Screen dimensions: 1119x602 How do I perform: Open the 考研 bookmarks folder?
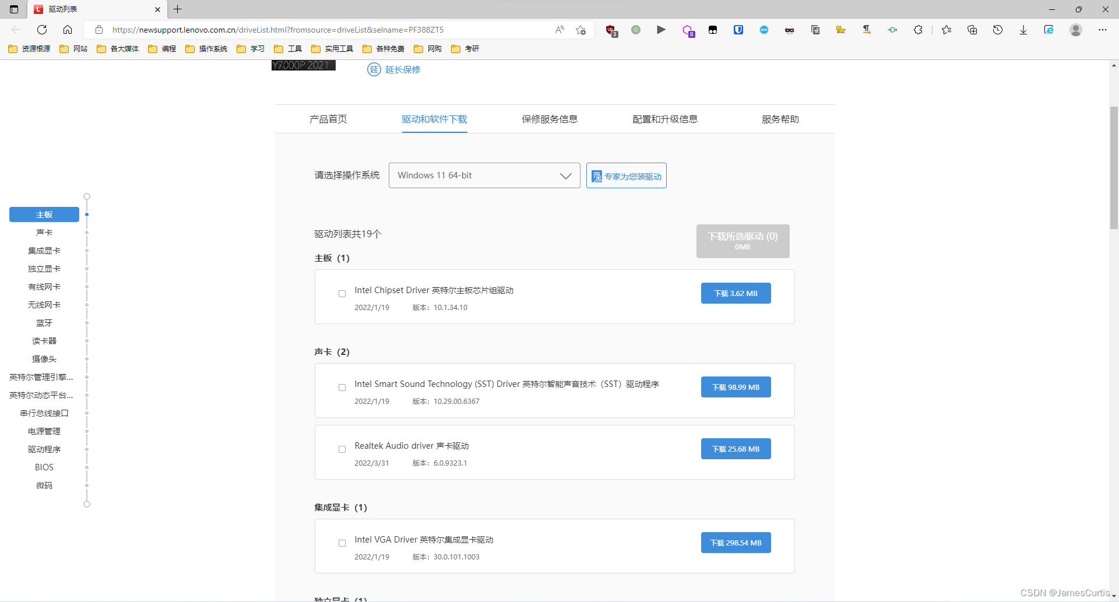point(465,49)
